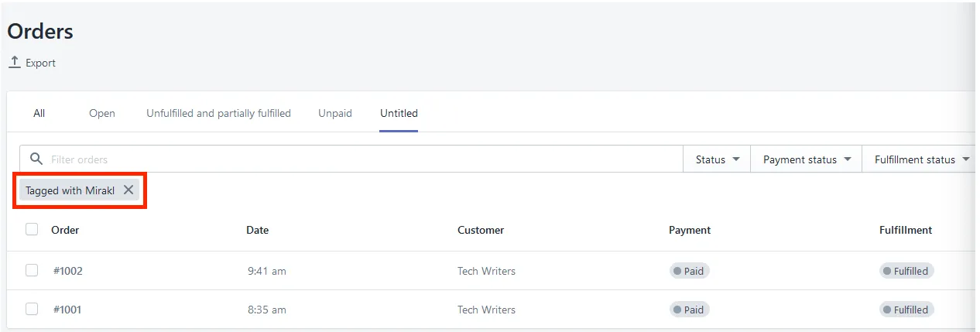The image size is (980, 332).
Task: Click the Customer column header
Action: click(x=481, y=230)
